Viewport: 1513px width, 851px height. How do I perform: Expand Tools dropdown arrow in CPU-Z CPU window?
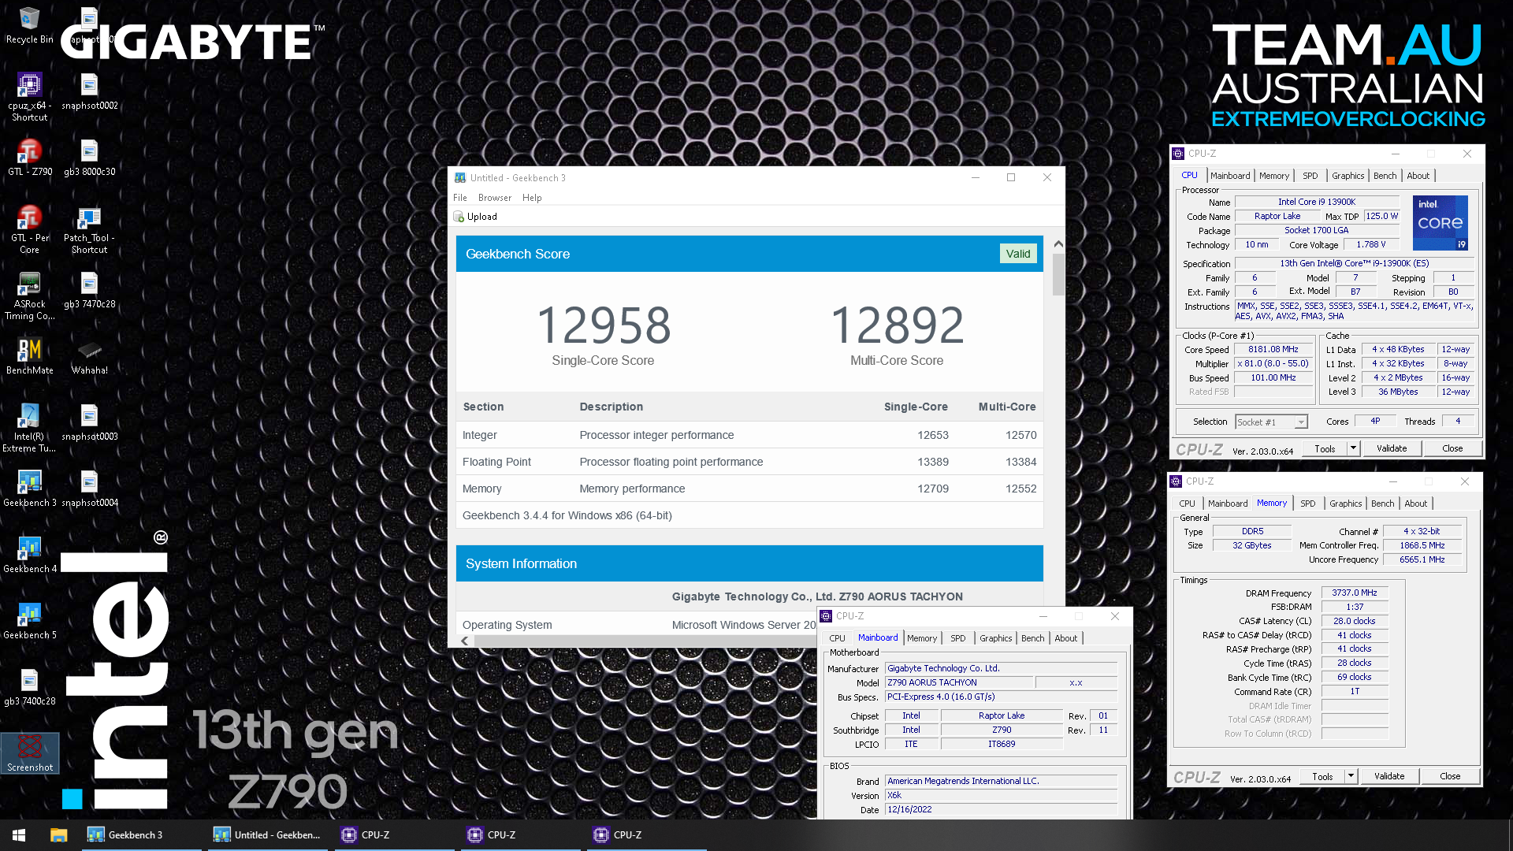pos(1353,448)
